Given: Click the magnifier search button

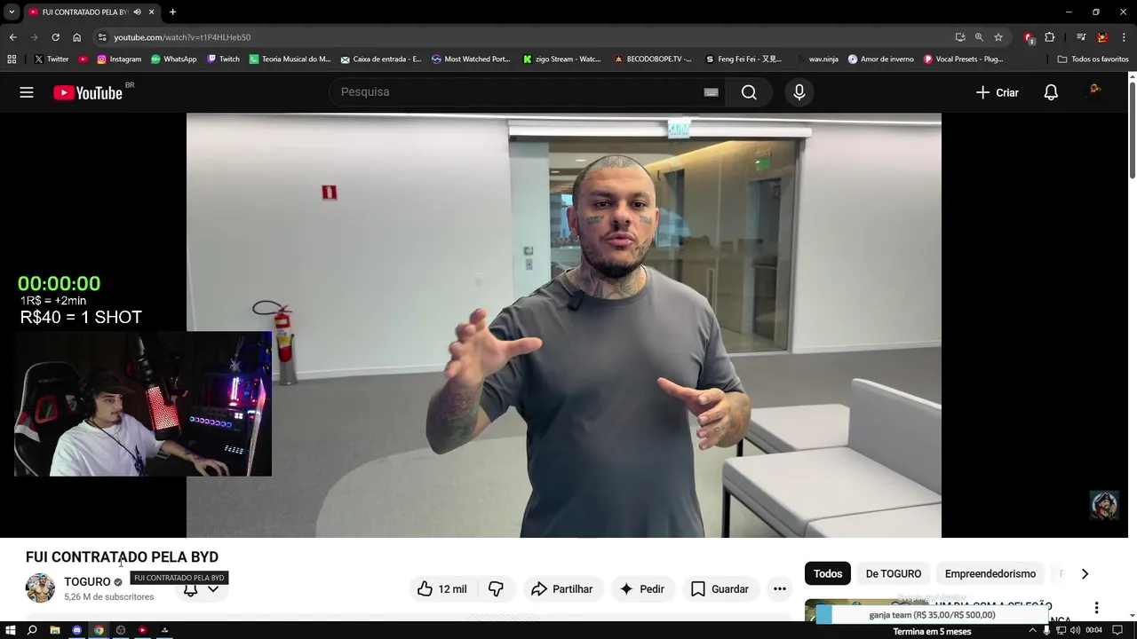Looking at the screenshot, I should click(x=749, y=92).
